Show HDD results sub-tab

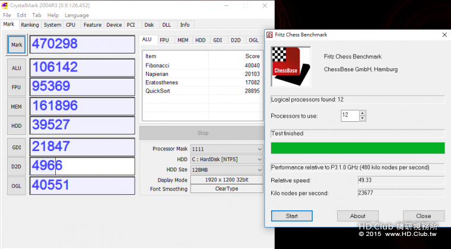(x=201, y=40)
